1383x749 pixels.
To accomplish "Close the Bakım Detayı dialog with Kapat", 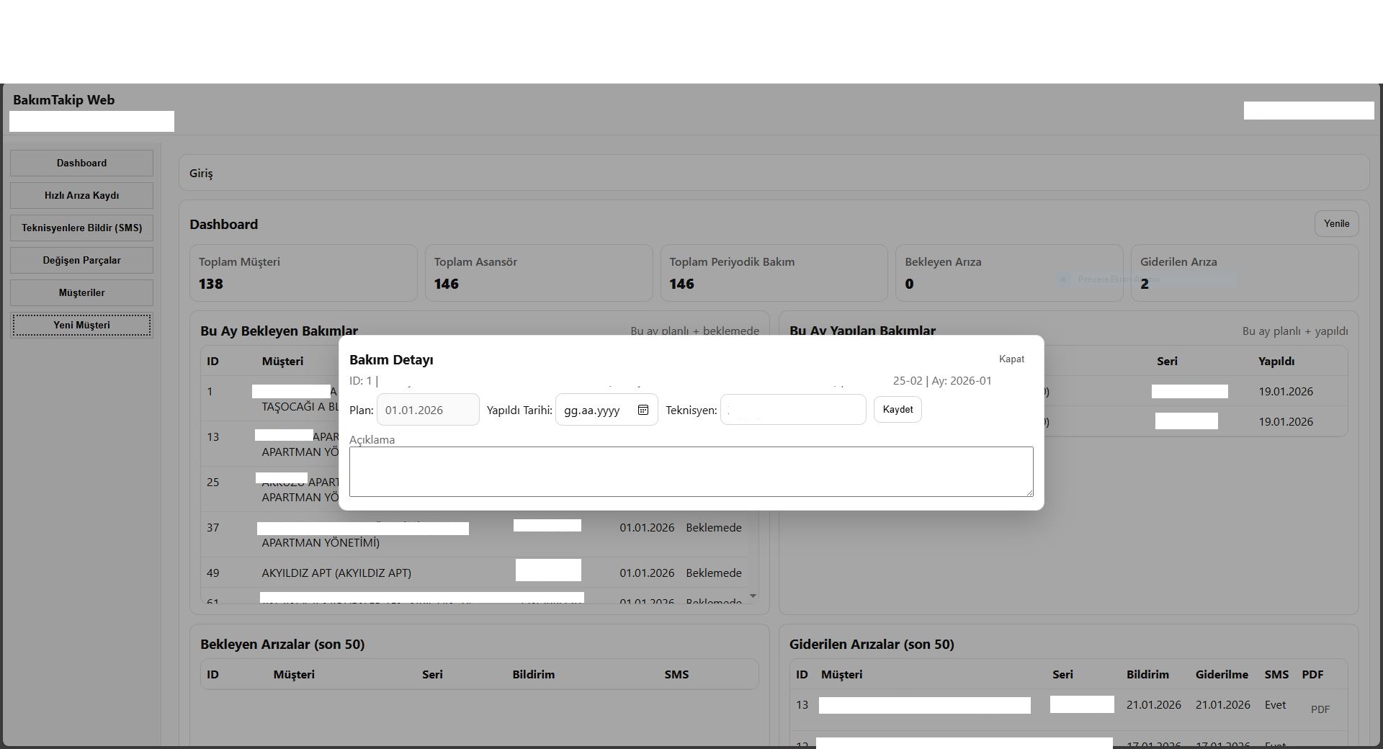I will tap(1011, 359).
